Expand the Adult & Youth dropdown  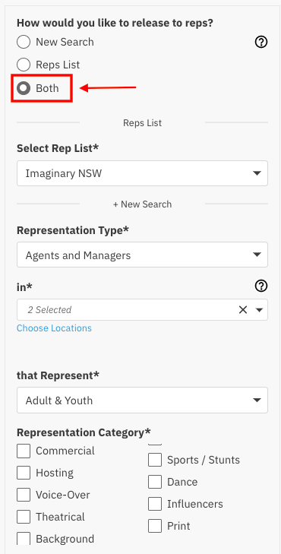[142, 400]
